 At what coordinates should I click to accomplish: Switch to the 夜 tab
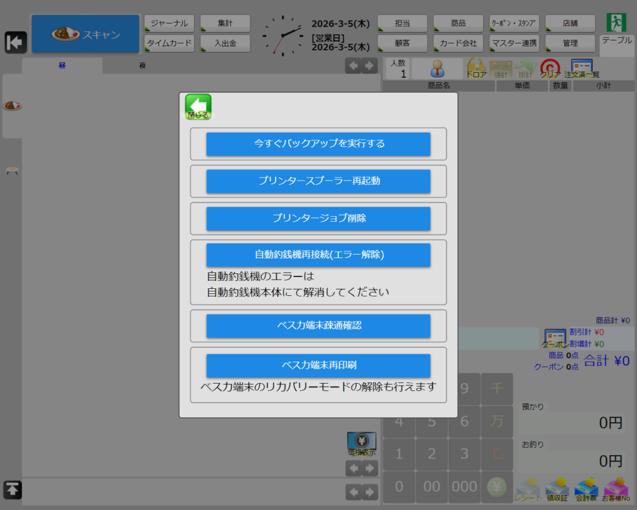(142, 65)
